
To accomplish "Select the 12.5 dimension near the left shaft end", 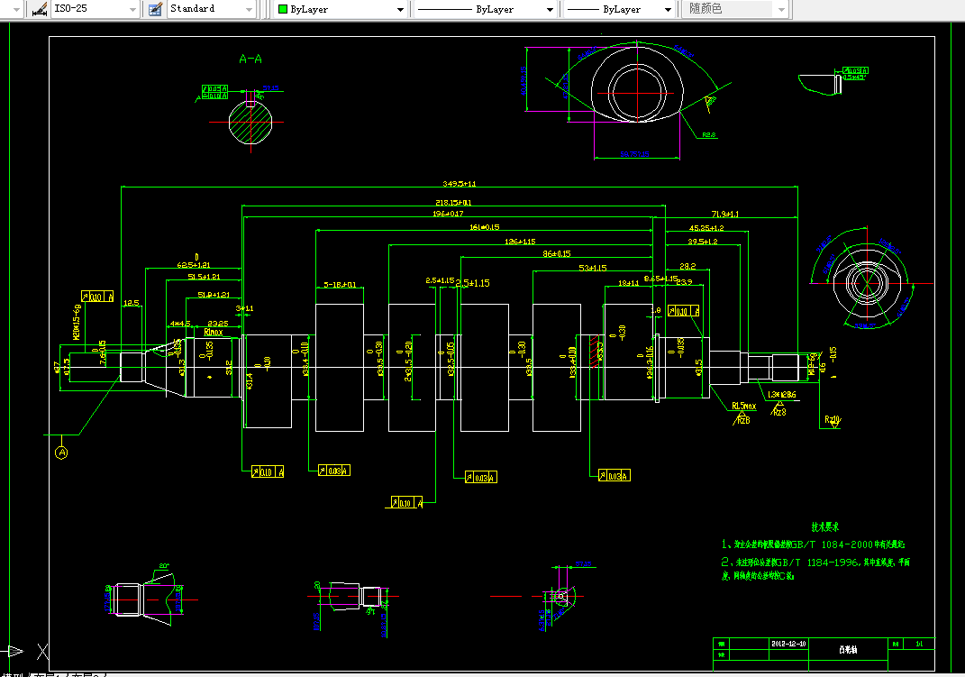I will pos(131,303).
